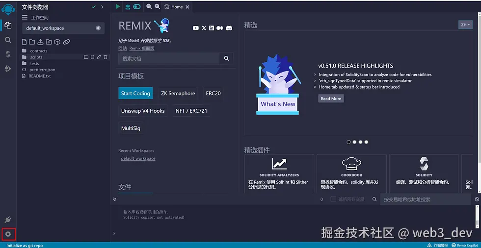Screen dimensions: 481x248
Task: Click the transaction search magnifier icon
Action: pos(374,199)
